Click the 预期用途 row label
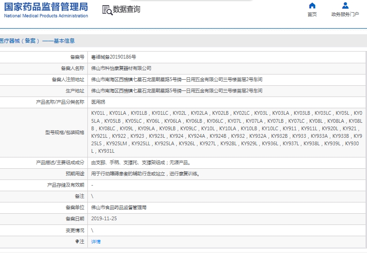 click(x=75, y=174)
